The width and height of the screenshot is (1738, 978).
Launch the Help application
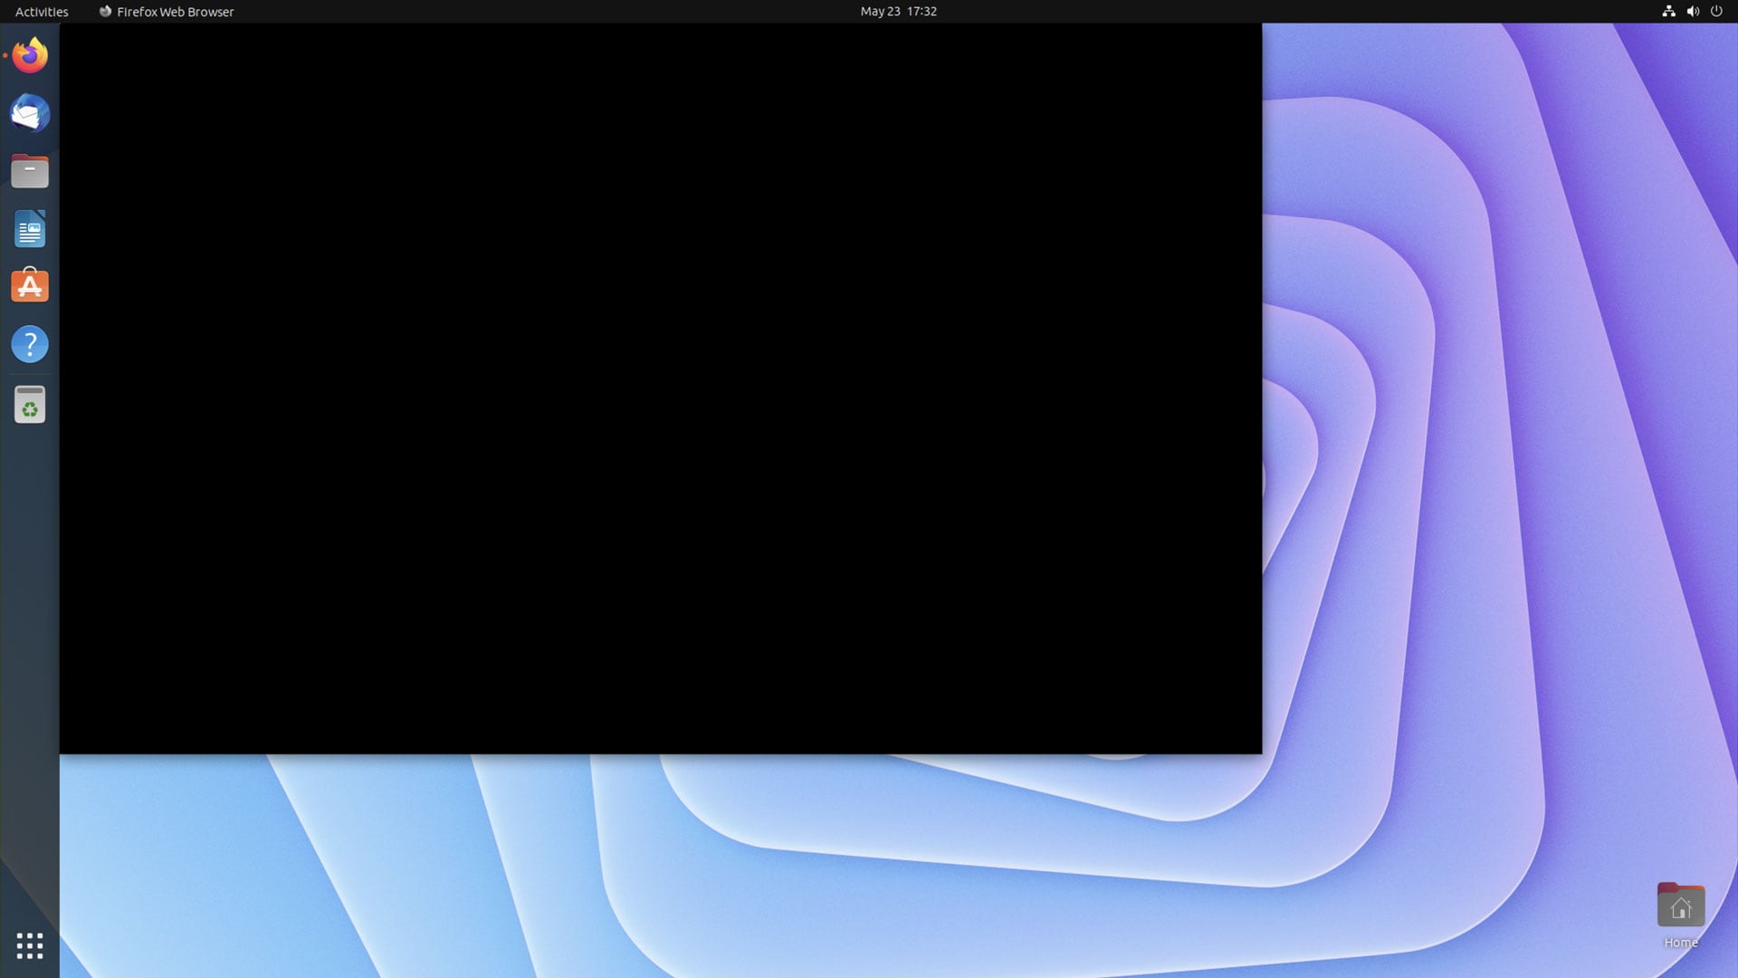[29, 344]
